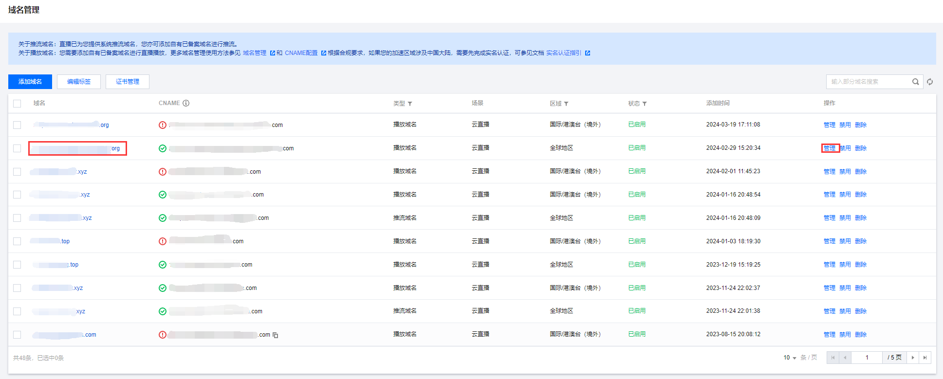
Task: Check the row added 2024-01-16 20:48:54
Action: (x=17, y=195)
